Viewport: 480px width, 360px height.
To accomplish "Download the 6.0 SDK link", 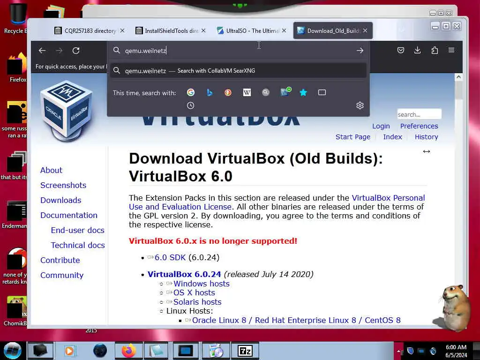I will 170,257.
